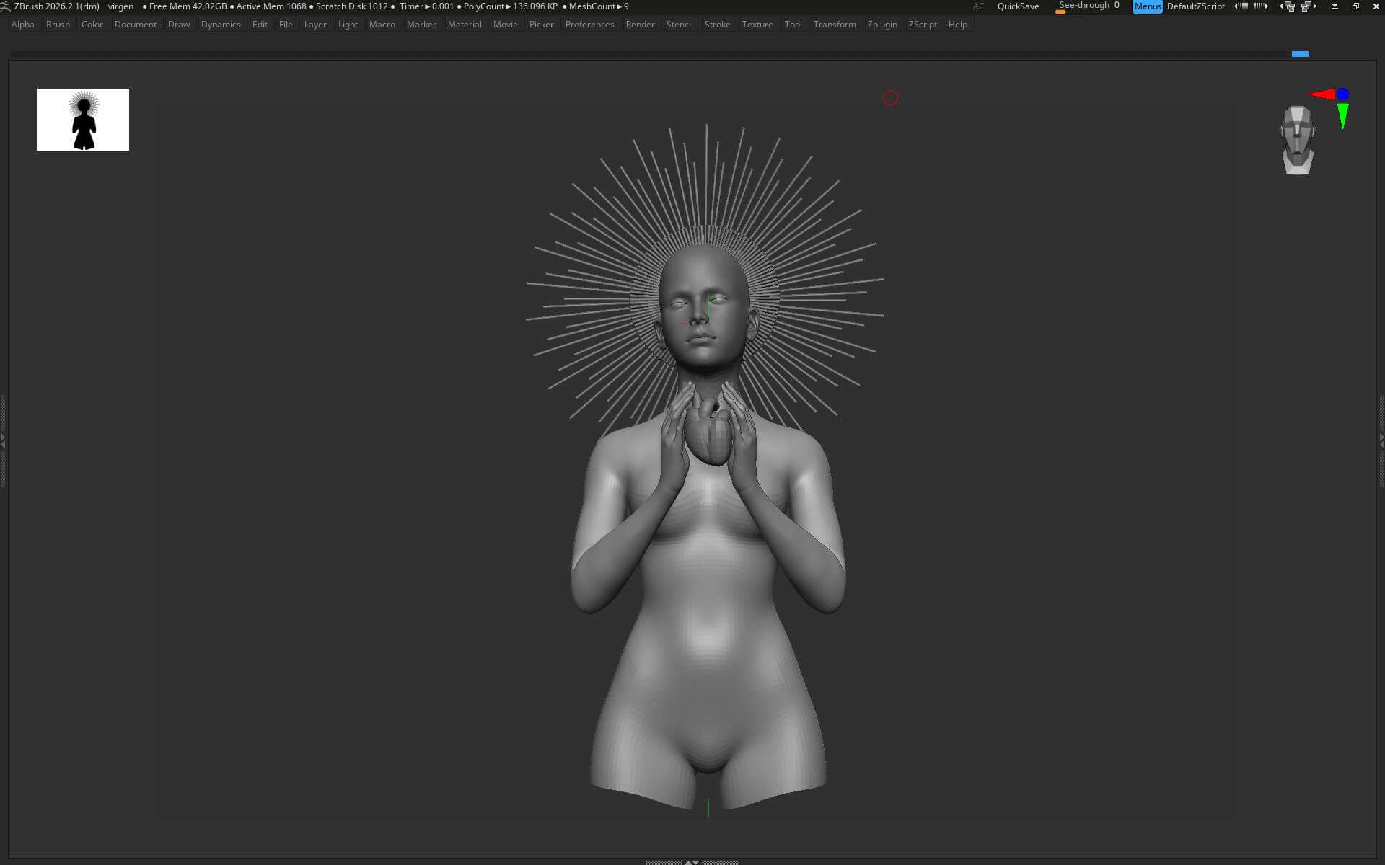
Task: Click the QuickSave button
Action: (1018, 6)
